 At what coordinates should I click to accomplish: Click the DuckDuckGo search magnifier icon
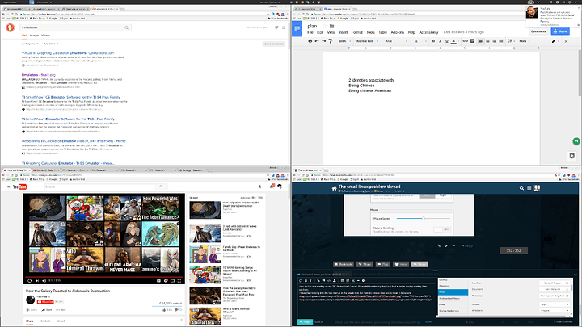(x=127, y=27)
